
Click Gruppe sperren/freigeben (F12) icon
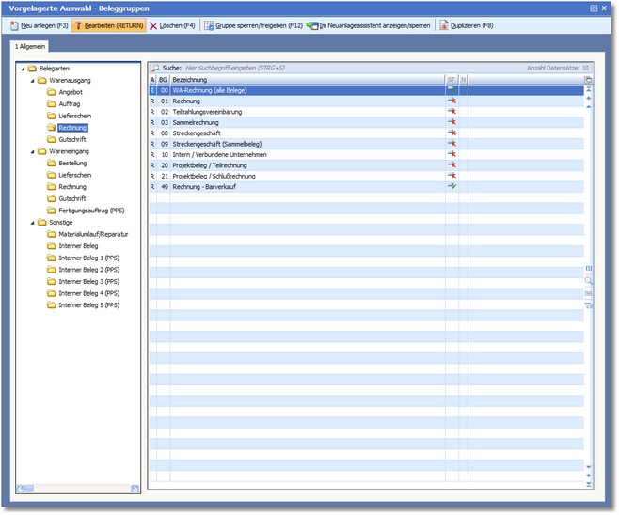[x=209, y=25]
